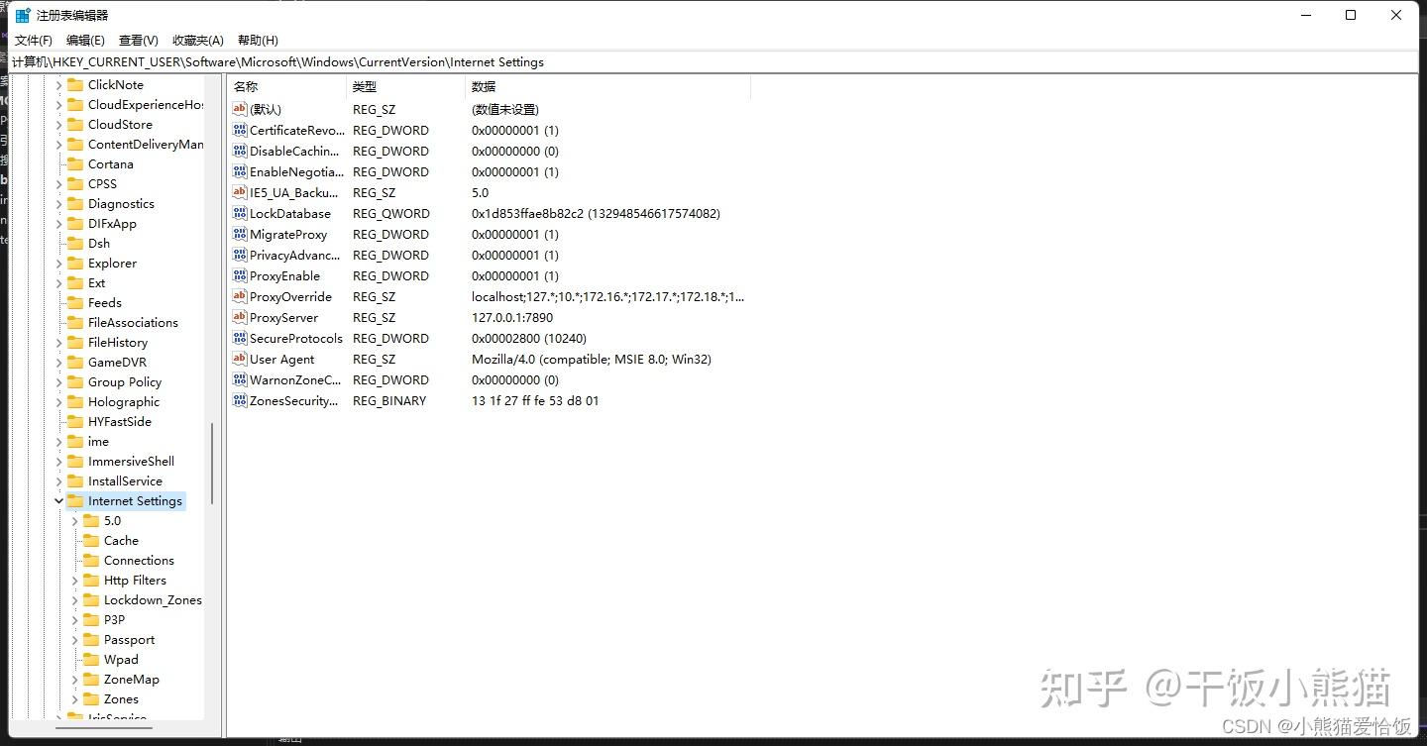This screenshot has width=1427, height=746.
Task: Click the string icon next to ProxyServer
Action: tap(238, 317)
